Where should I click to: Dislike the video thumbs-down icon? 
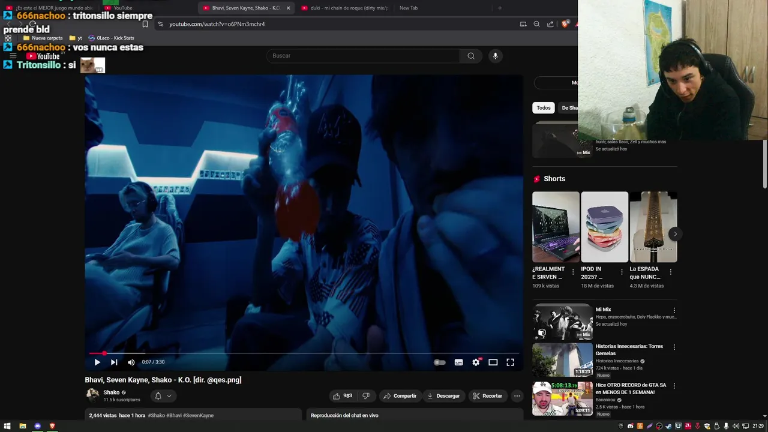pos(365,396)
